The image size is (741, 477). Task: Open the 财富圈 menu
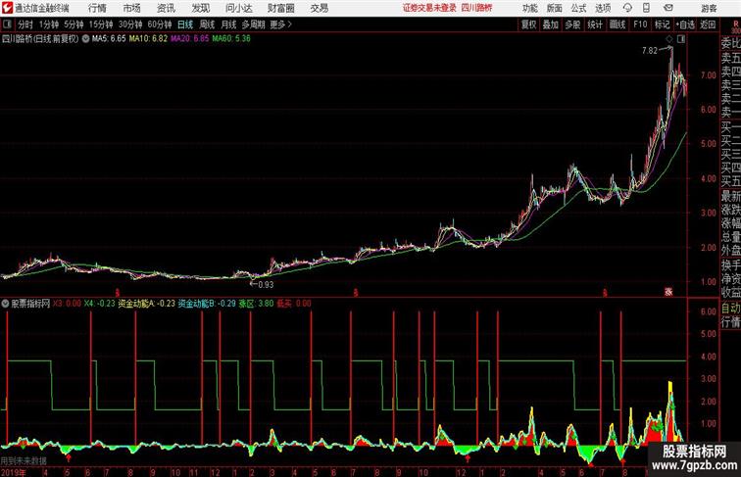tap(280, 8)
